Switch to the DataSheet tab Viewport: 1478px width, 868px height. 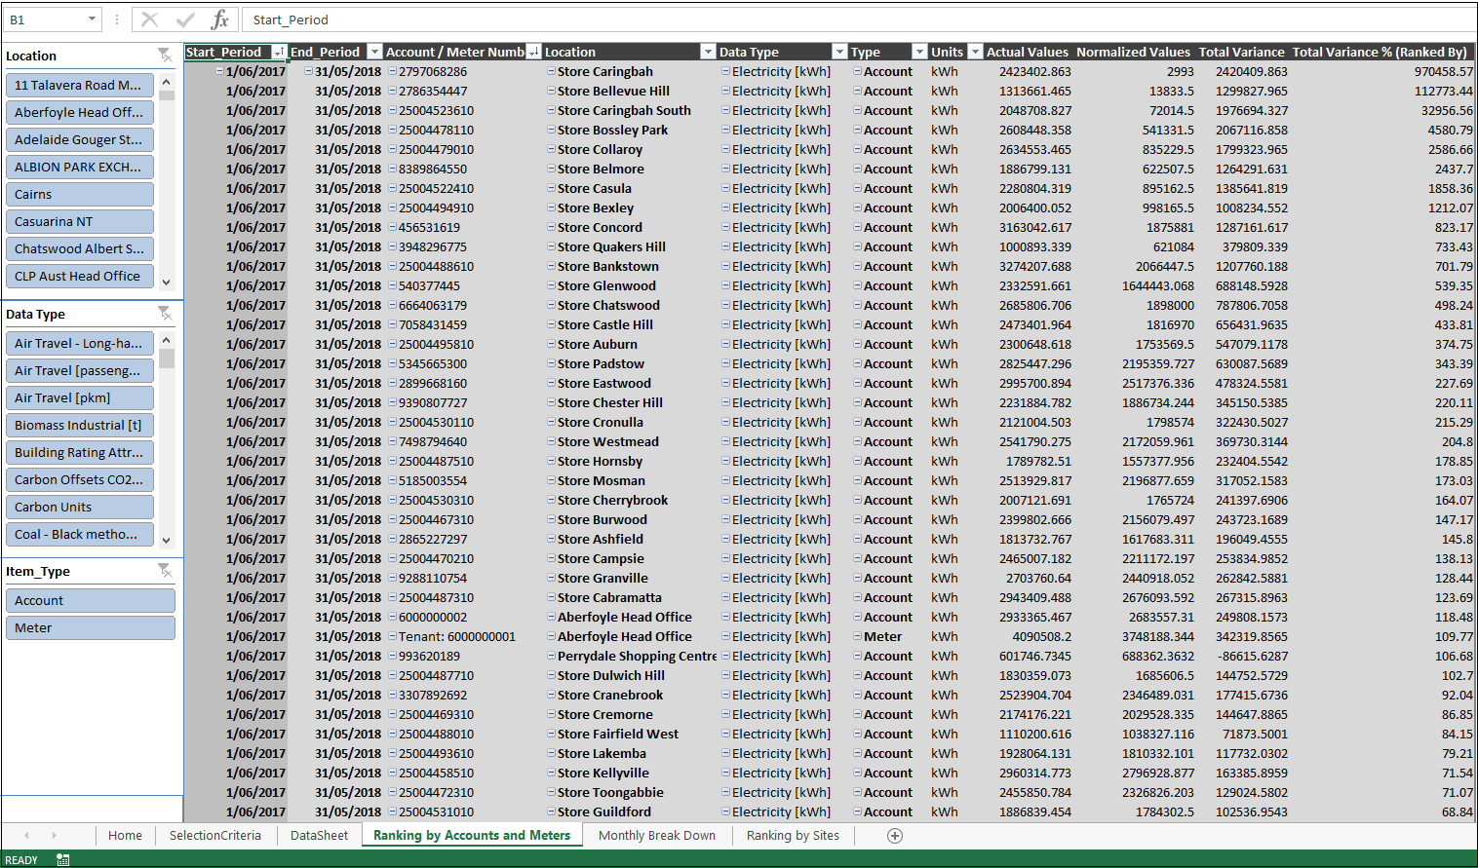coord(319,836)
